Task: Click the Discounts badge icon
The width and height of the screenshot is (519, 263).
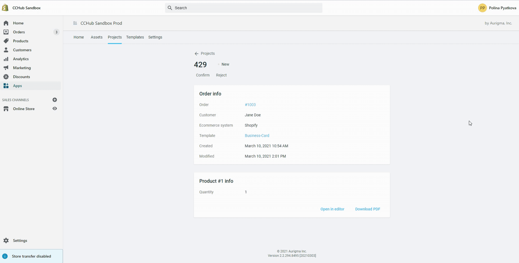Action: click(6, 77)
